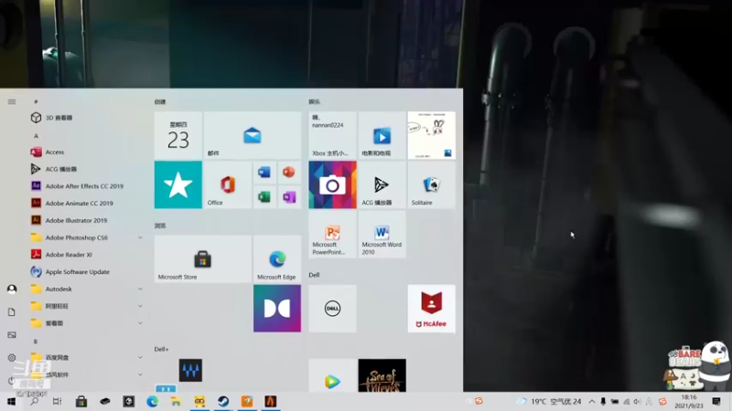The width and height of the screenshot is (732, 411).
Task: Open Edge browser from the taskbar
Action: pyautogui.click(x=152, y=401)
